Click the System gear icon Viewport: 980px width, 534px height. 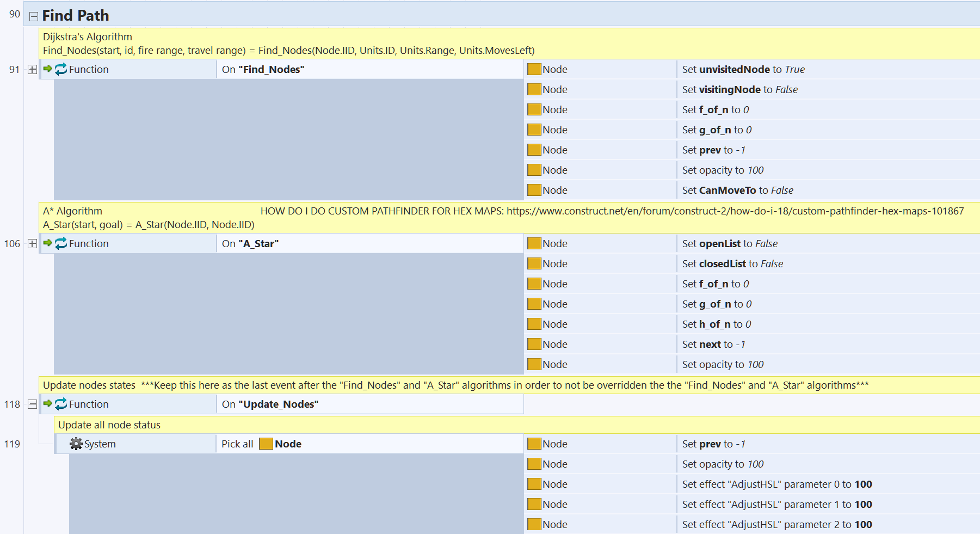pos(76,444)
